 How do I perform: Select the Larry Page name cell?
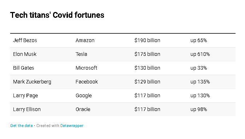[25, 95]
